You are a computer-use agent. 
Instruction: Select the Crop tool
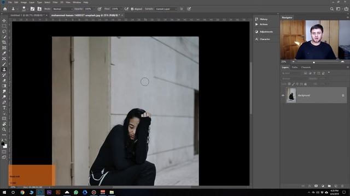(4, 42)
